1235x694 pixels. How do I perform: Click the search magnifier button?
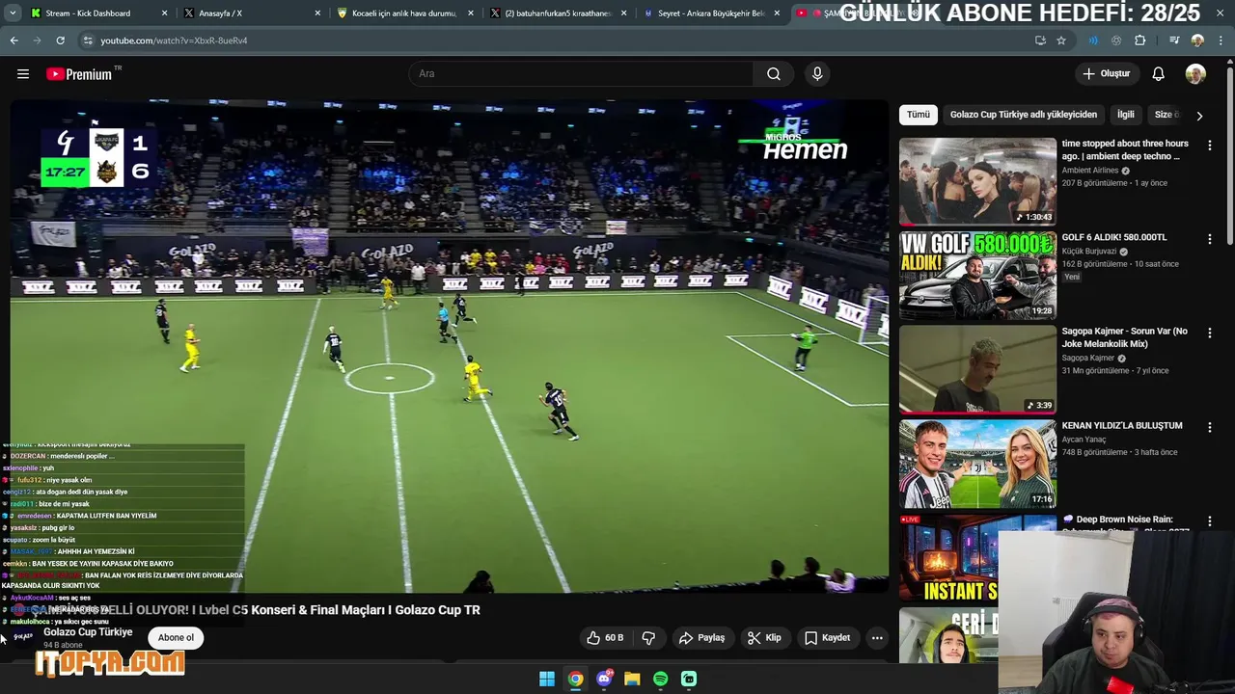[x=774, y=74]
